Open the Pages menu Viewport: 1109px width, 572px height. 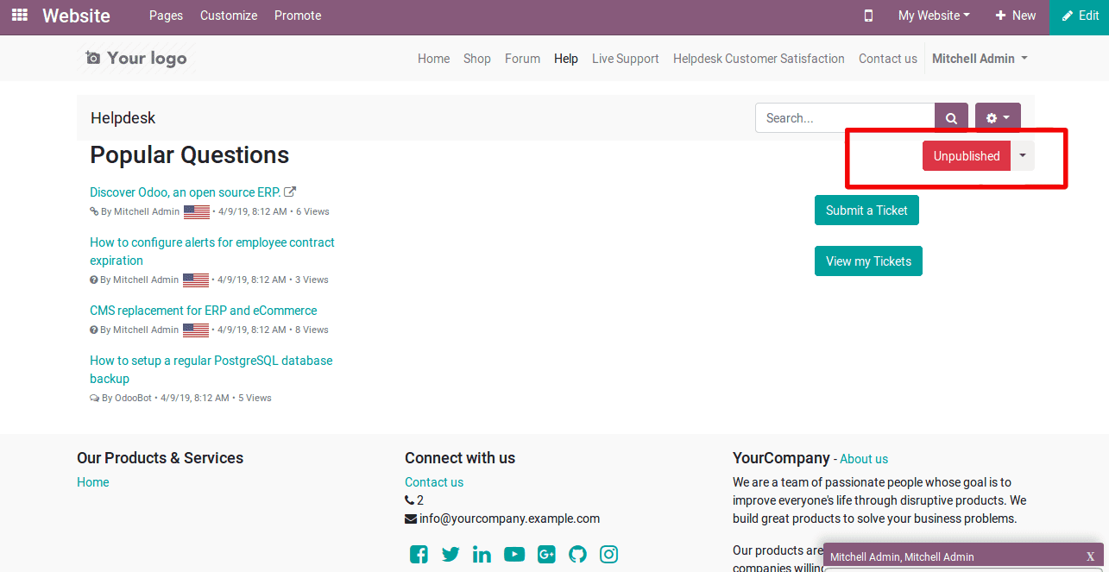pyautogui.click(x=166, y=16)
